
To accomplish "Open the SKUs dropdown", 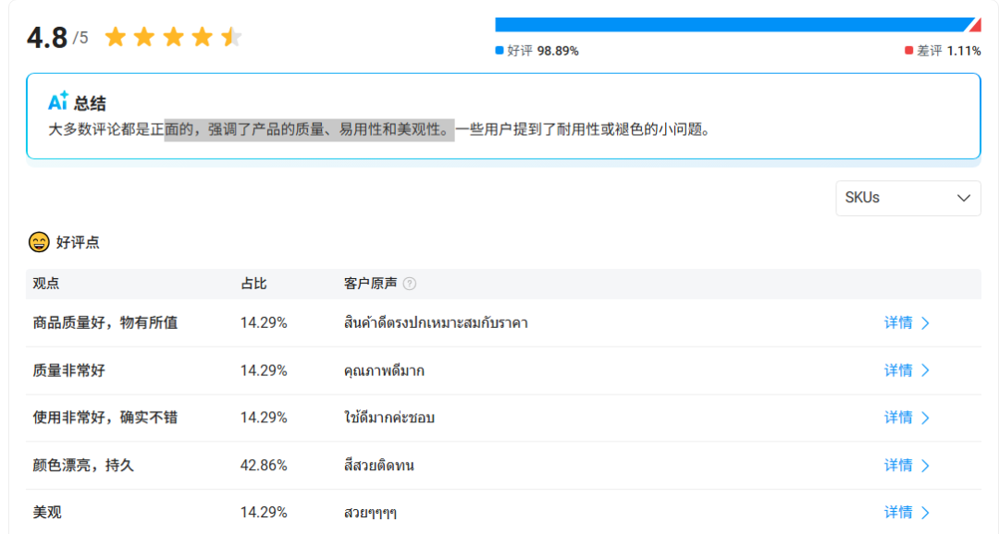I will click(907, 198).
